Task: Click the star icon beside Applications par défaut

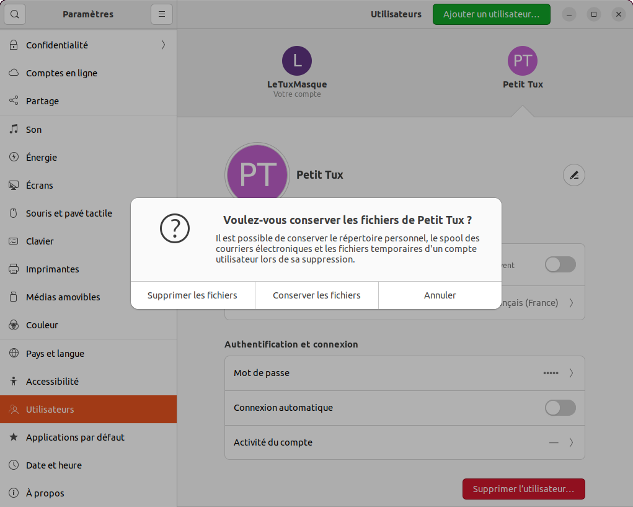Action: (x=14, y=437)
